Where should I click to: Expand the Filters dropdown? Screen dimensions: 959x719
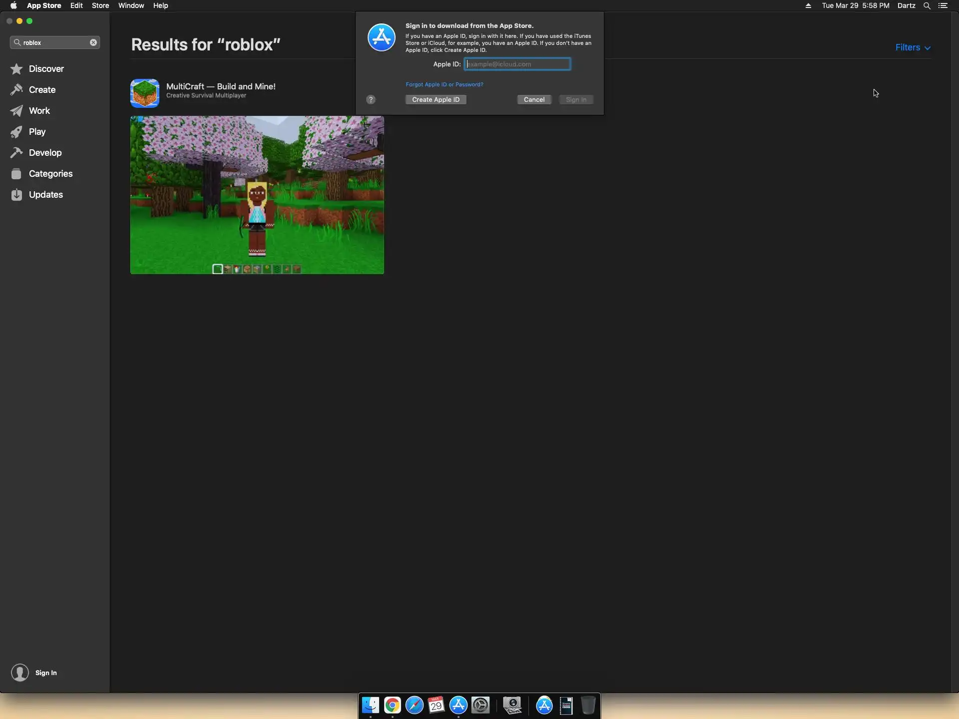tap(913, 47)
